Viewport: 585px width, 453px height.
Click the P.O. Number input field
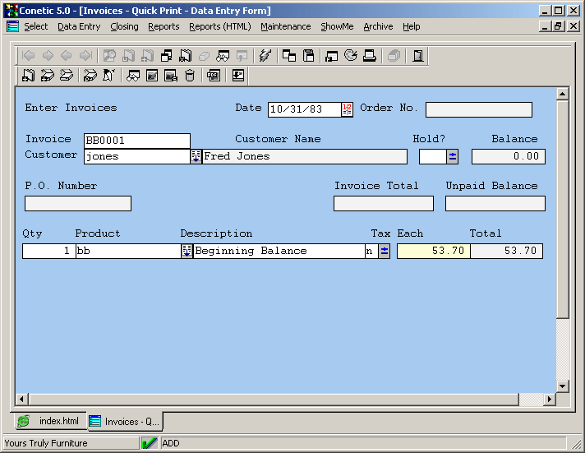pos(78,203)
